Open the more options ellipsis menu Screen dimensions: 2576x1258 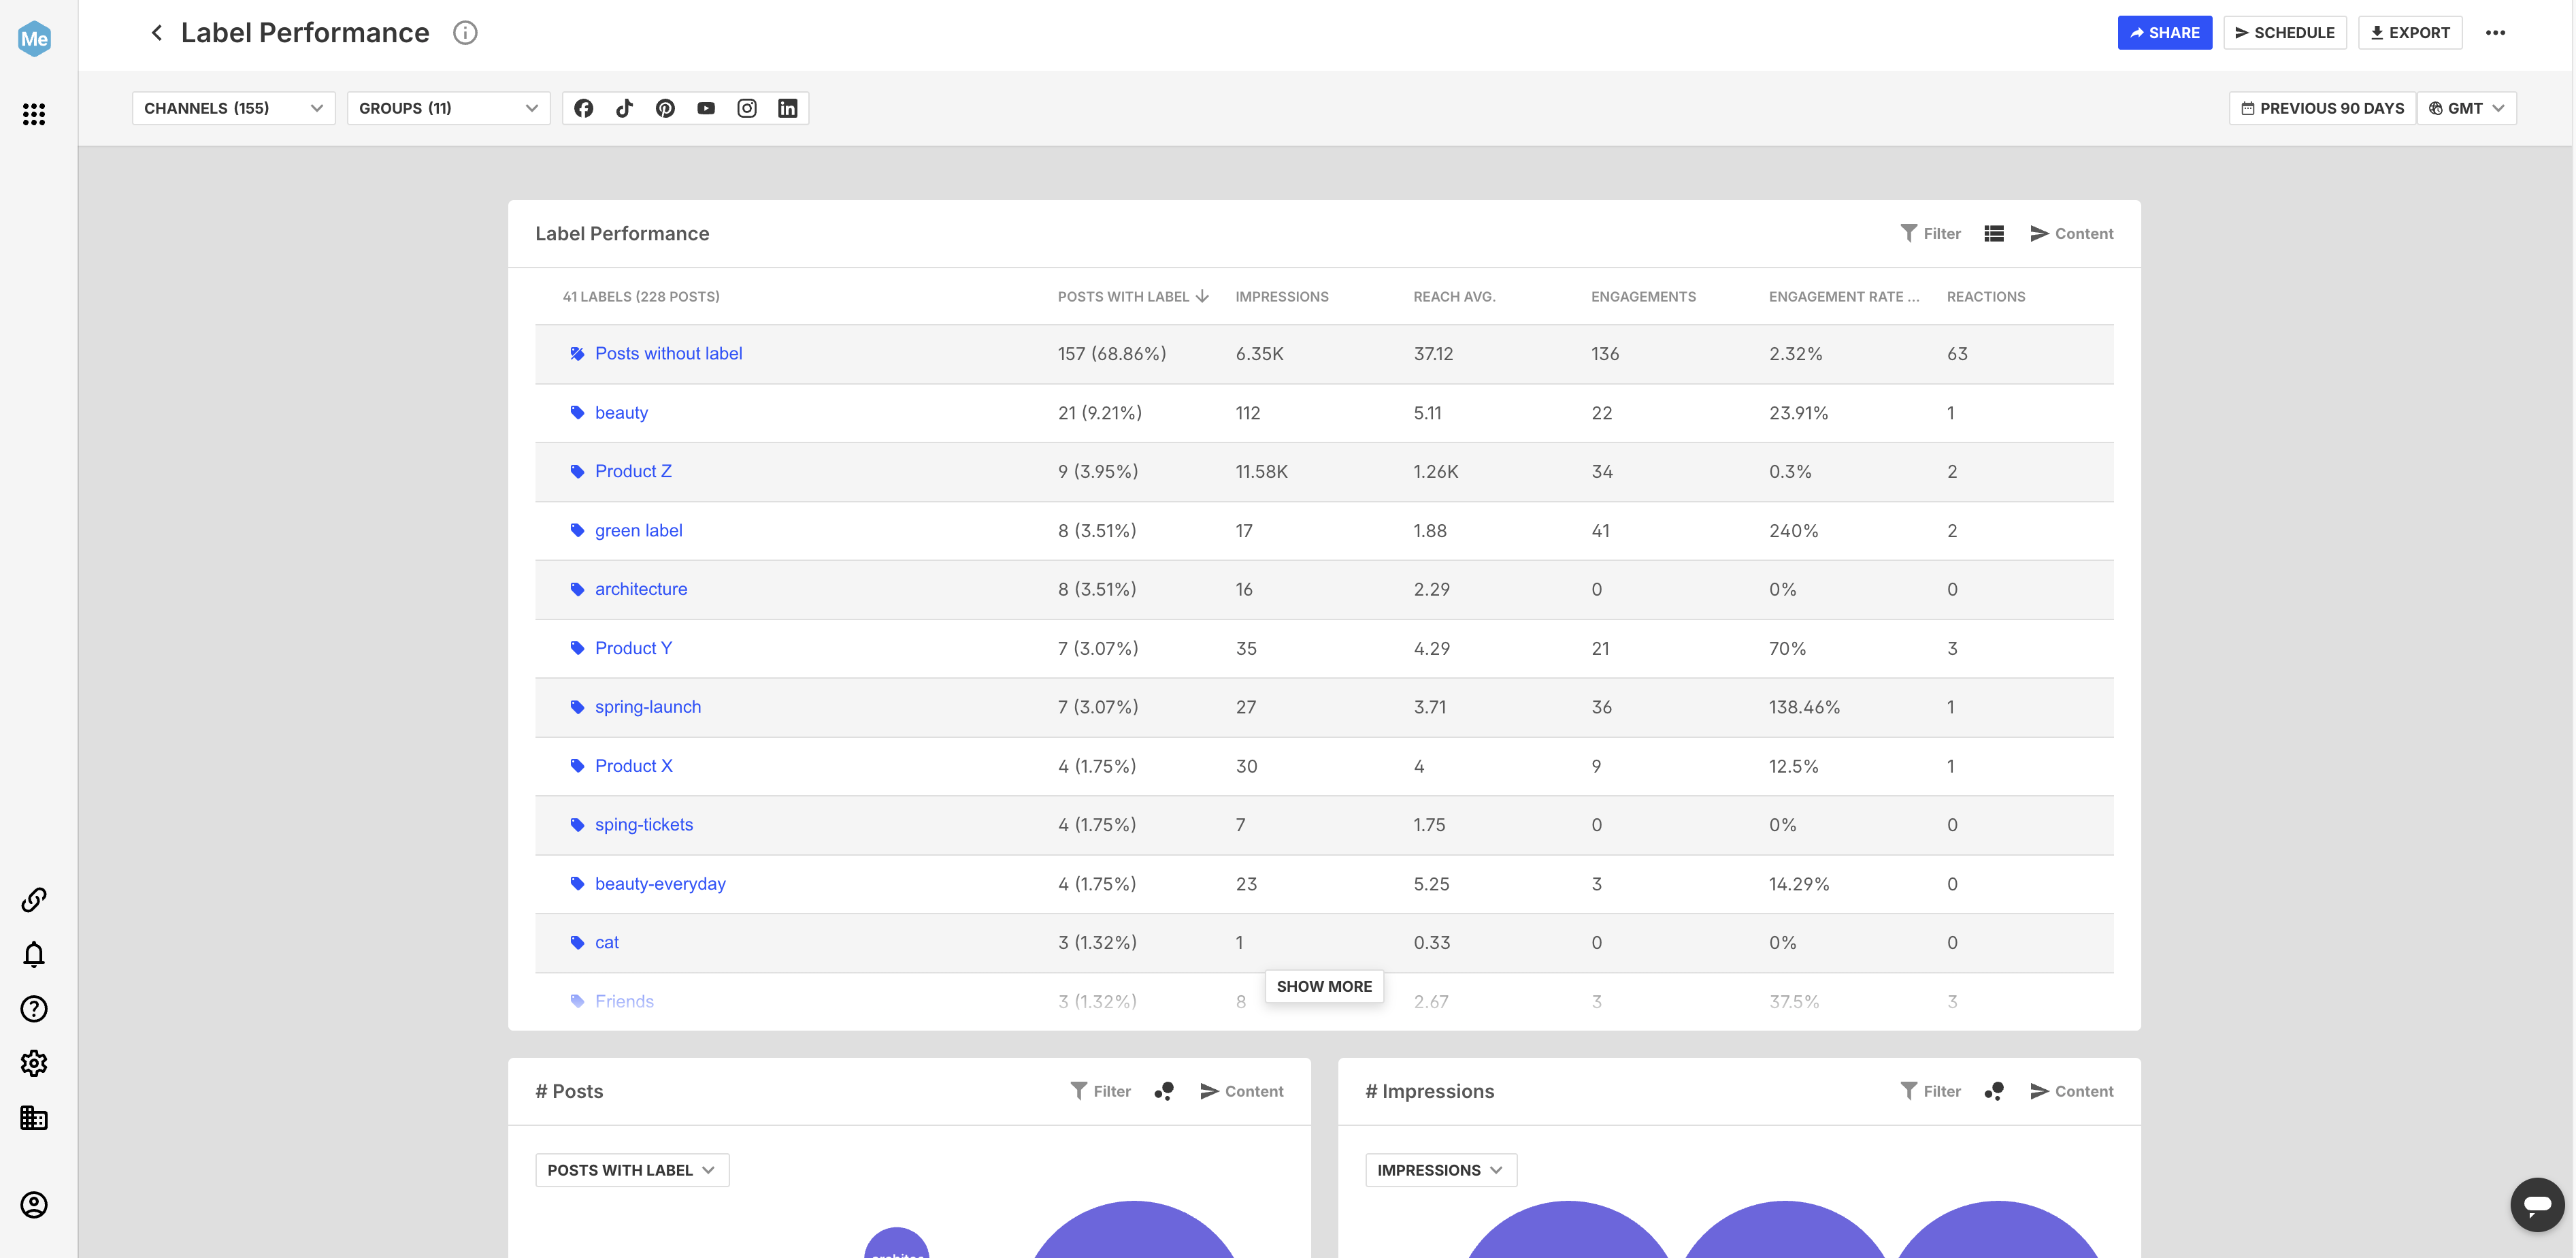2496,33
